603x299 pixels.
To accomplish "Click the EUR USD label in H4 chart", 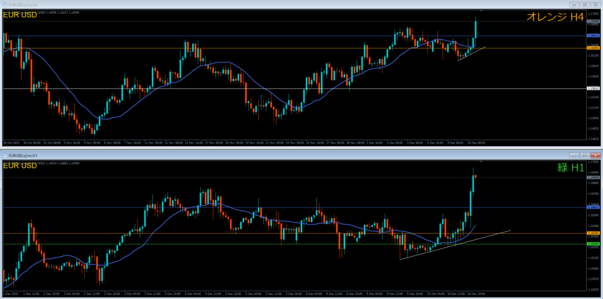I will [x=20, y=15].
